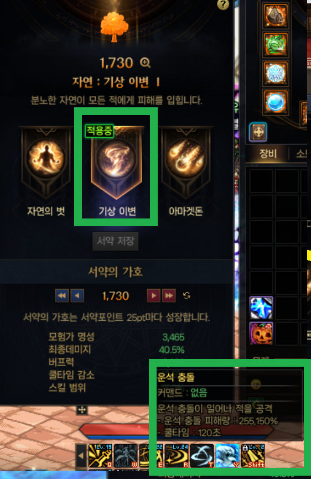Click the blue lightning item in inventory
Viewport: 311px width, 479px height.
pos(261,308)
